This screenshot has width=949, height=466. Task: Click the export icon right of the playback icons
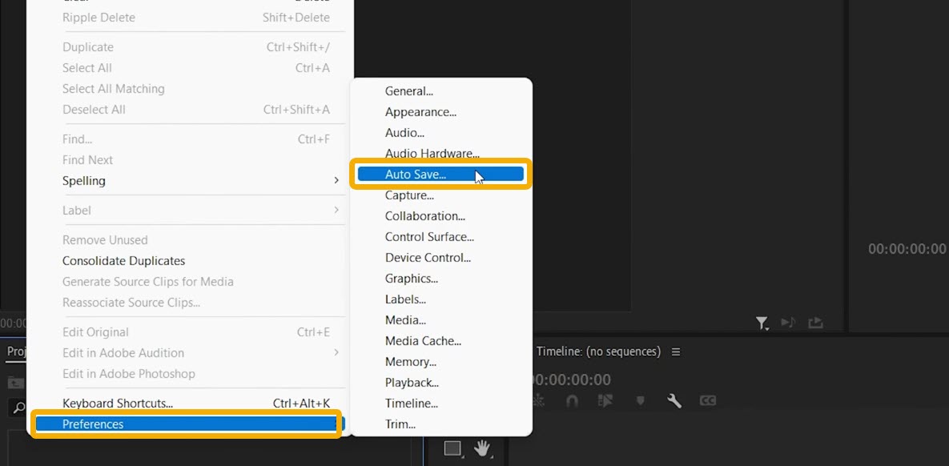tap(815, 323)
